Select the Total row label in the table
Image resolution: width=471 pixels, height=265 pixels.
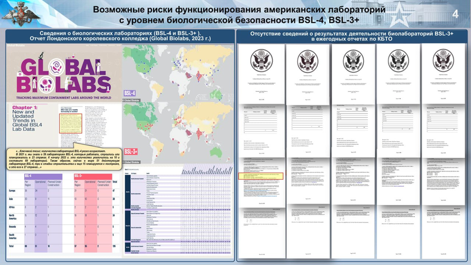tap(11, 246)
